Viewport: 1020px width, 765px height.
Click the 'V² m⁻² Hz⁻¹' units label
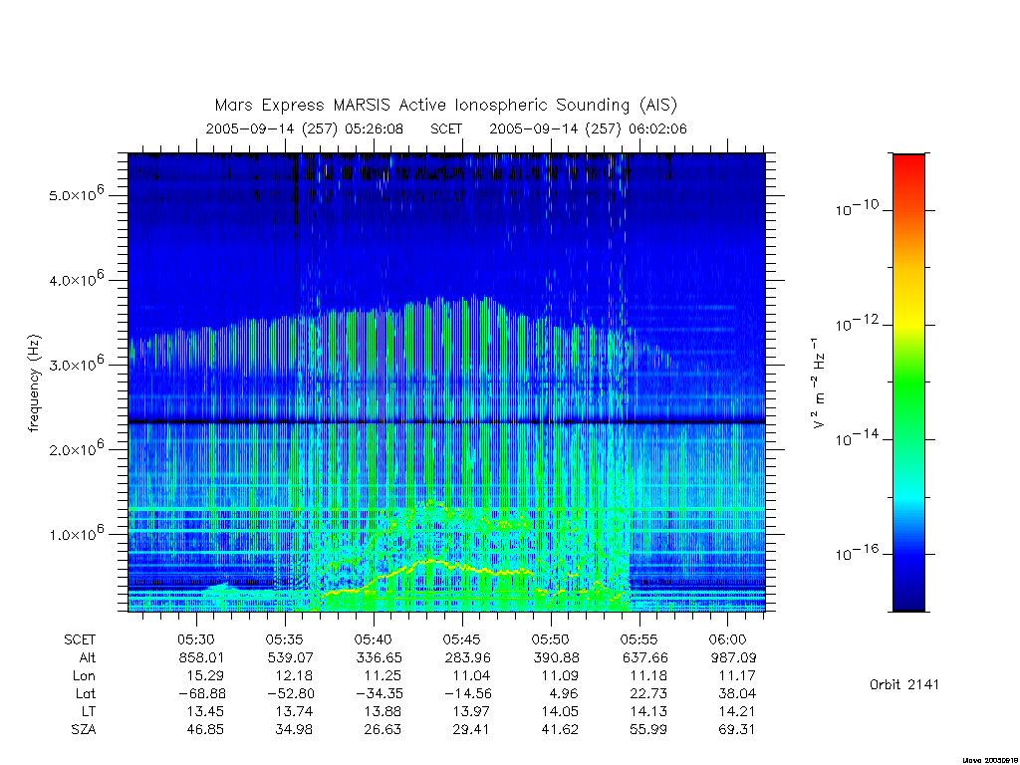click(x=819, y=383)
